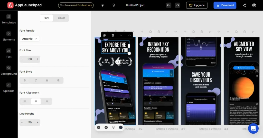The height and width of the screenshot is (138, 263).
Task: Redo the last action
Action: pyautogui.click(x=177, y=5)
